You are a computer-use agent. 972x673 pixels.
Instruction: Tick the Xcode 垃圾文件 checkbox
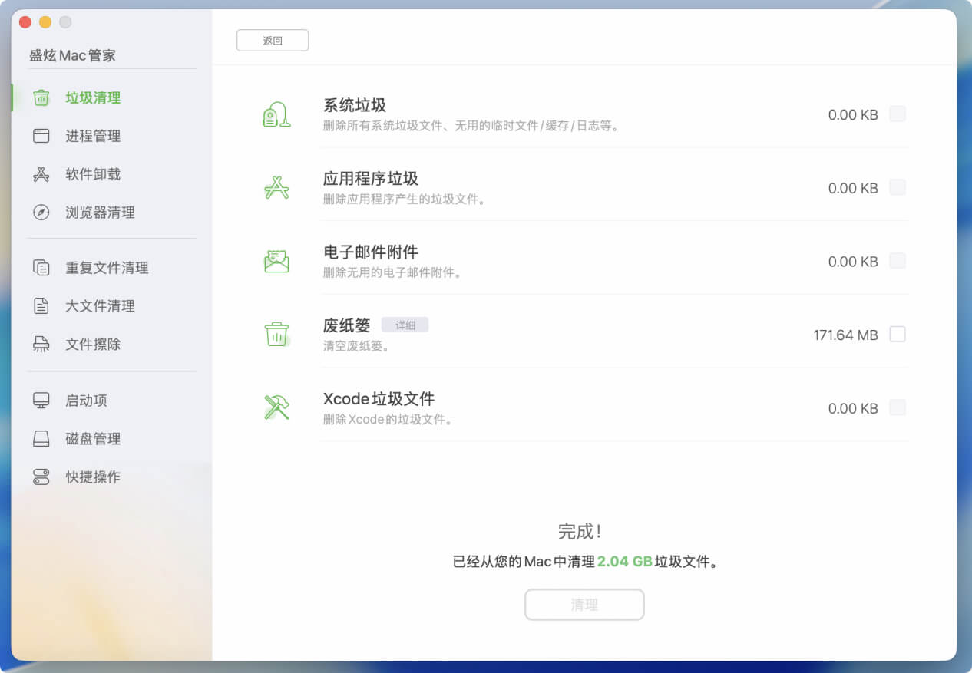click(898, 407)
